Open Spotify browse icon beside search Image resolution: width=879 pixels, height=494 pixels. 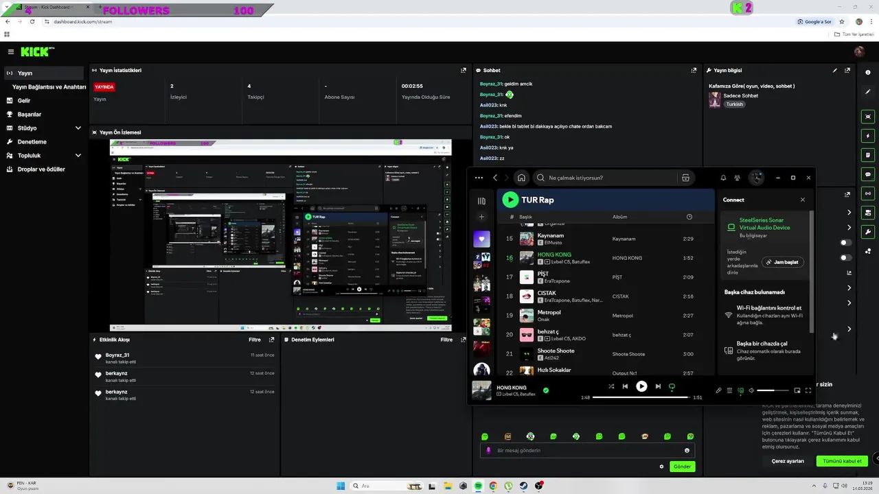[x=685, y=178]
